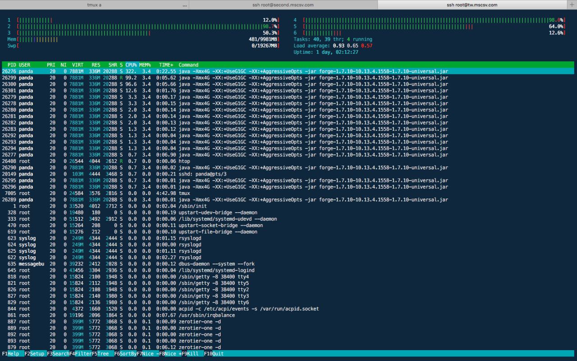This screenshot has height=361, width=577.
Task: Click CPU 6 meter showing 12.6%
Action: pos(429,33)
